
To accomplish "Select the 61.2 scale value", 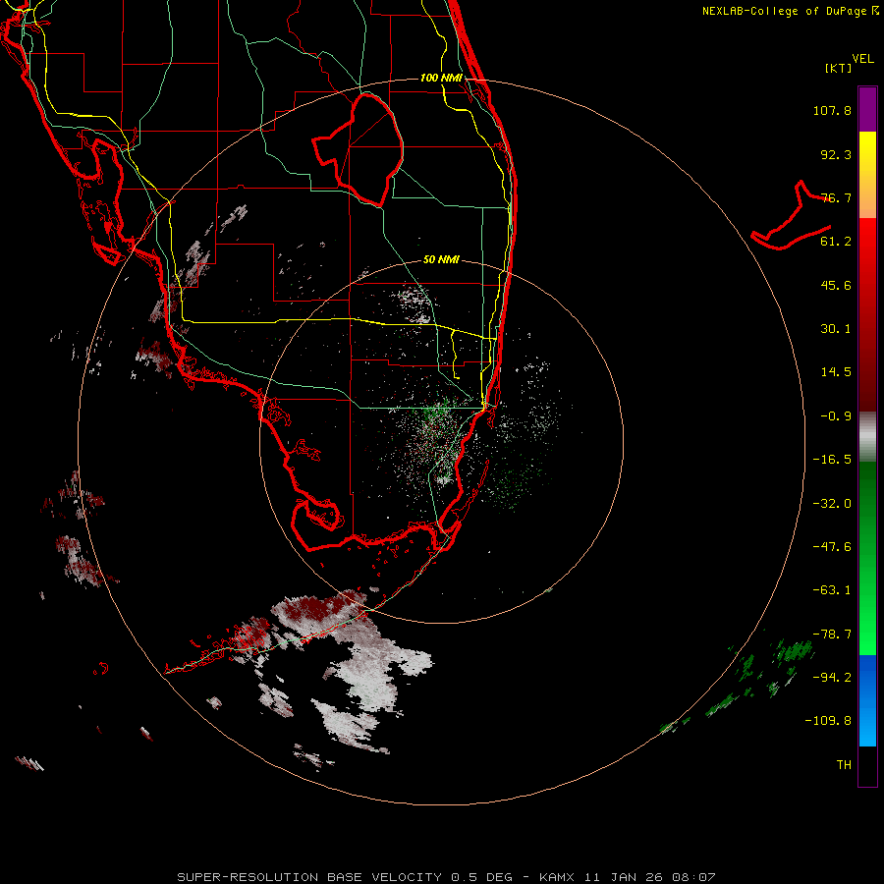I will click(x=836, y=242).
